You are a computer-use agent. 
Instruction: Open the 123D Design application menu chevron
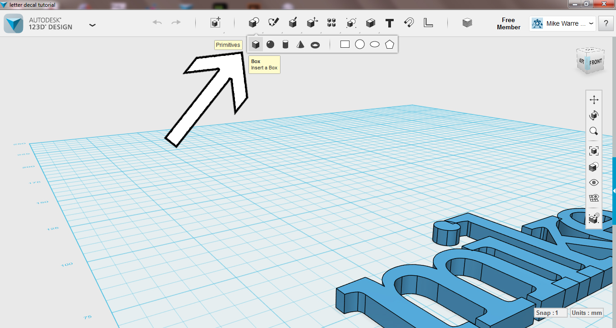click(92, 25)
